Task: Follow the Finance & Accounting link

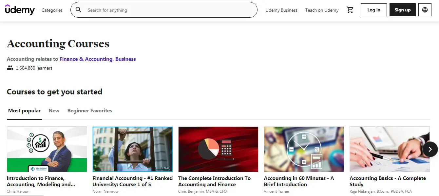Action: click(86, 59)
